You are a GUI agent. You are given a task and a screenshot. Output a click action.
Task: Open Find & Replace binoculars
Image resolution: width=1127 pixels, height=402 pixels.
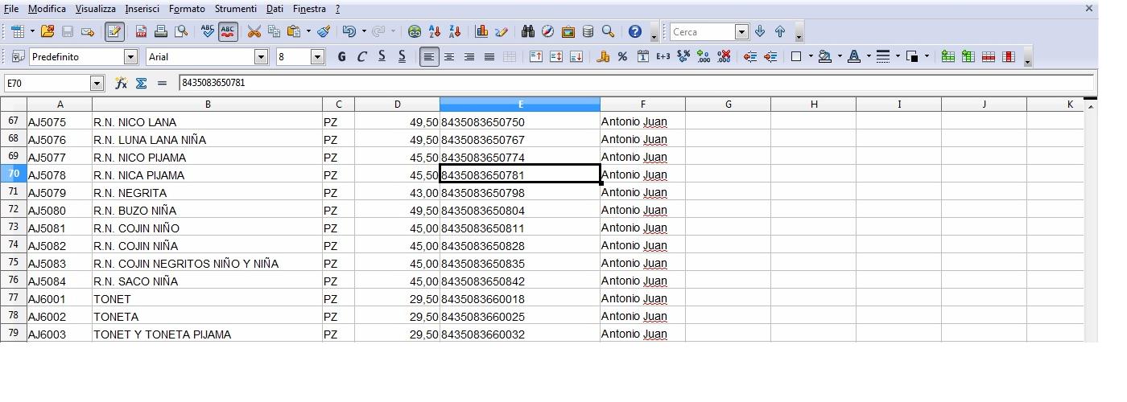click(528, 31)
